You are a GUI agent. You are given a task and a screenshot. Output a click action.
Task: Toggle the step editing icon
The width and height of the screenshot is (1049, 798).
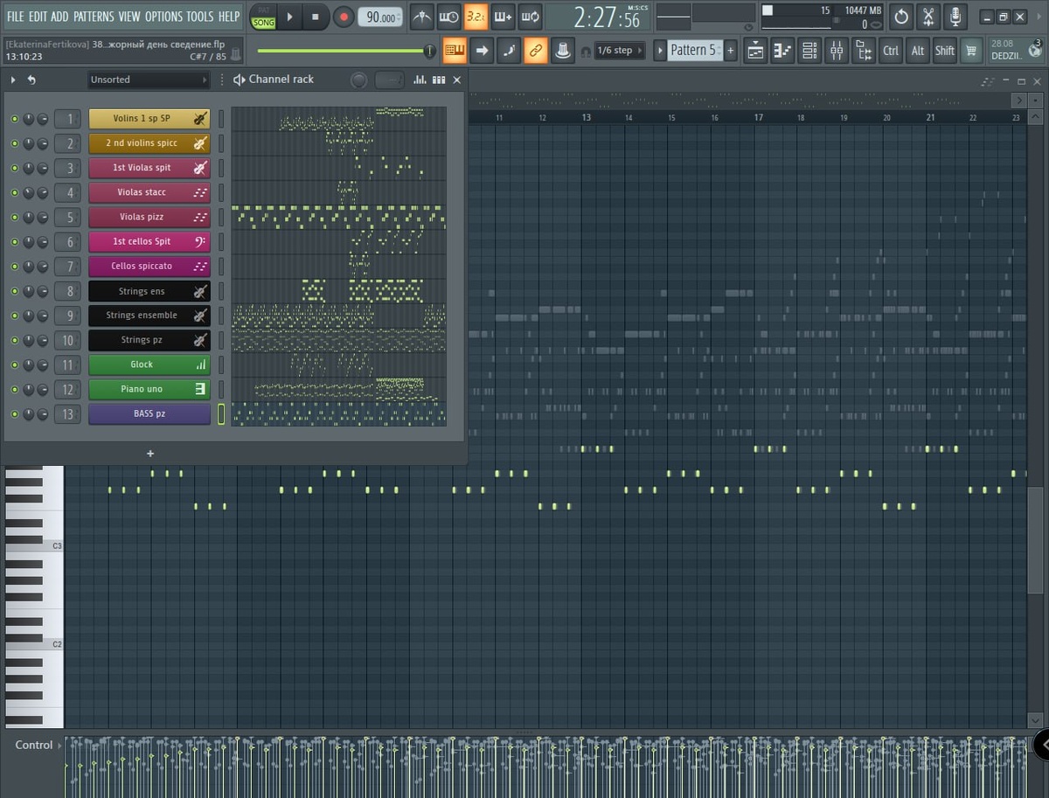click(509, 51)
